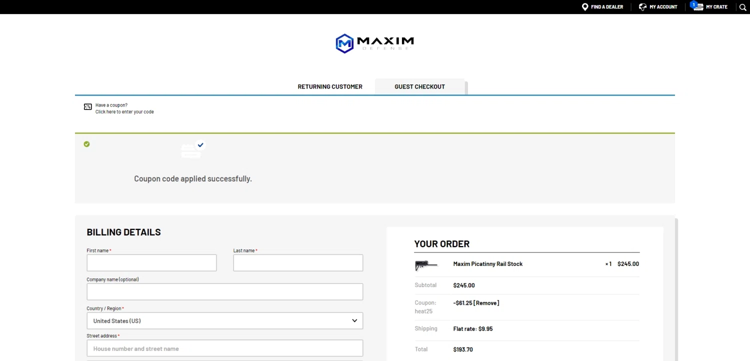Click the Maxim Picatinny Rail Stock product name
This screenshot has width=750, height=361.
coord(487,264)
